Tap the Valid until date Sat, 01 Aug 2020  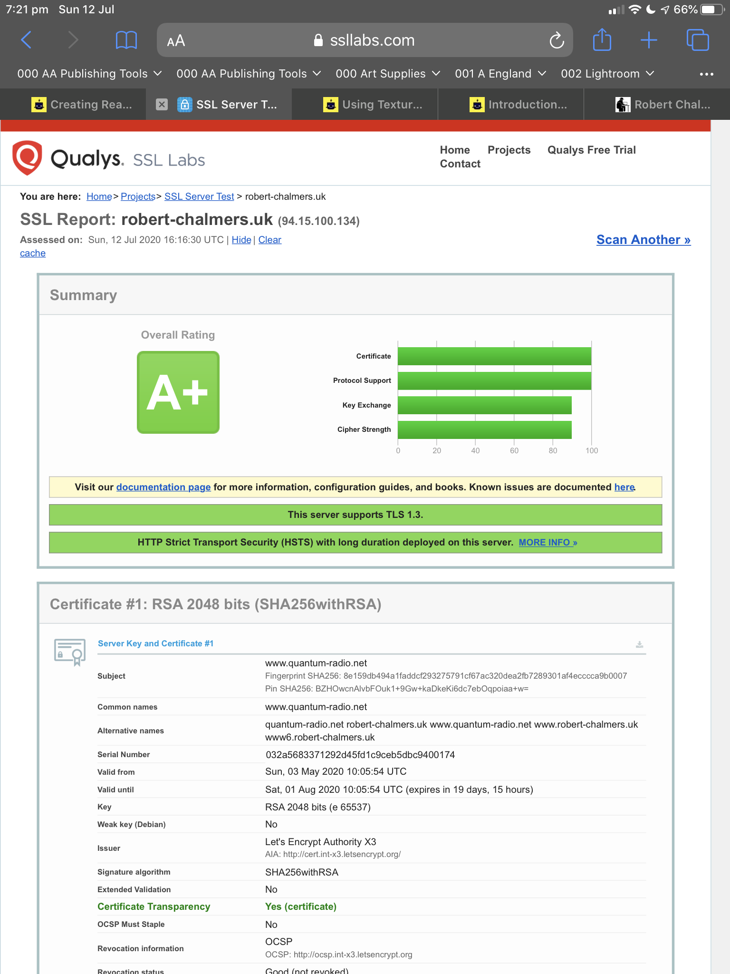399,789
